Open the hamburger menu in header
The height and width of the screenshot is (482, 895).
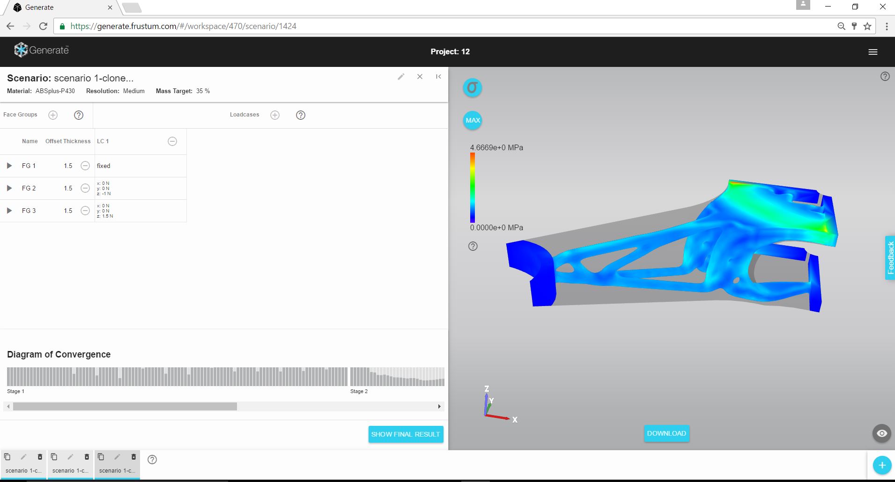873,52
